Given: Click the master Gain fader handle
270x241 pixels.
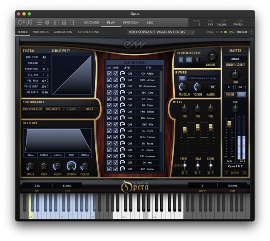Looking at the screenshot, I should (229, 124).
